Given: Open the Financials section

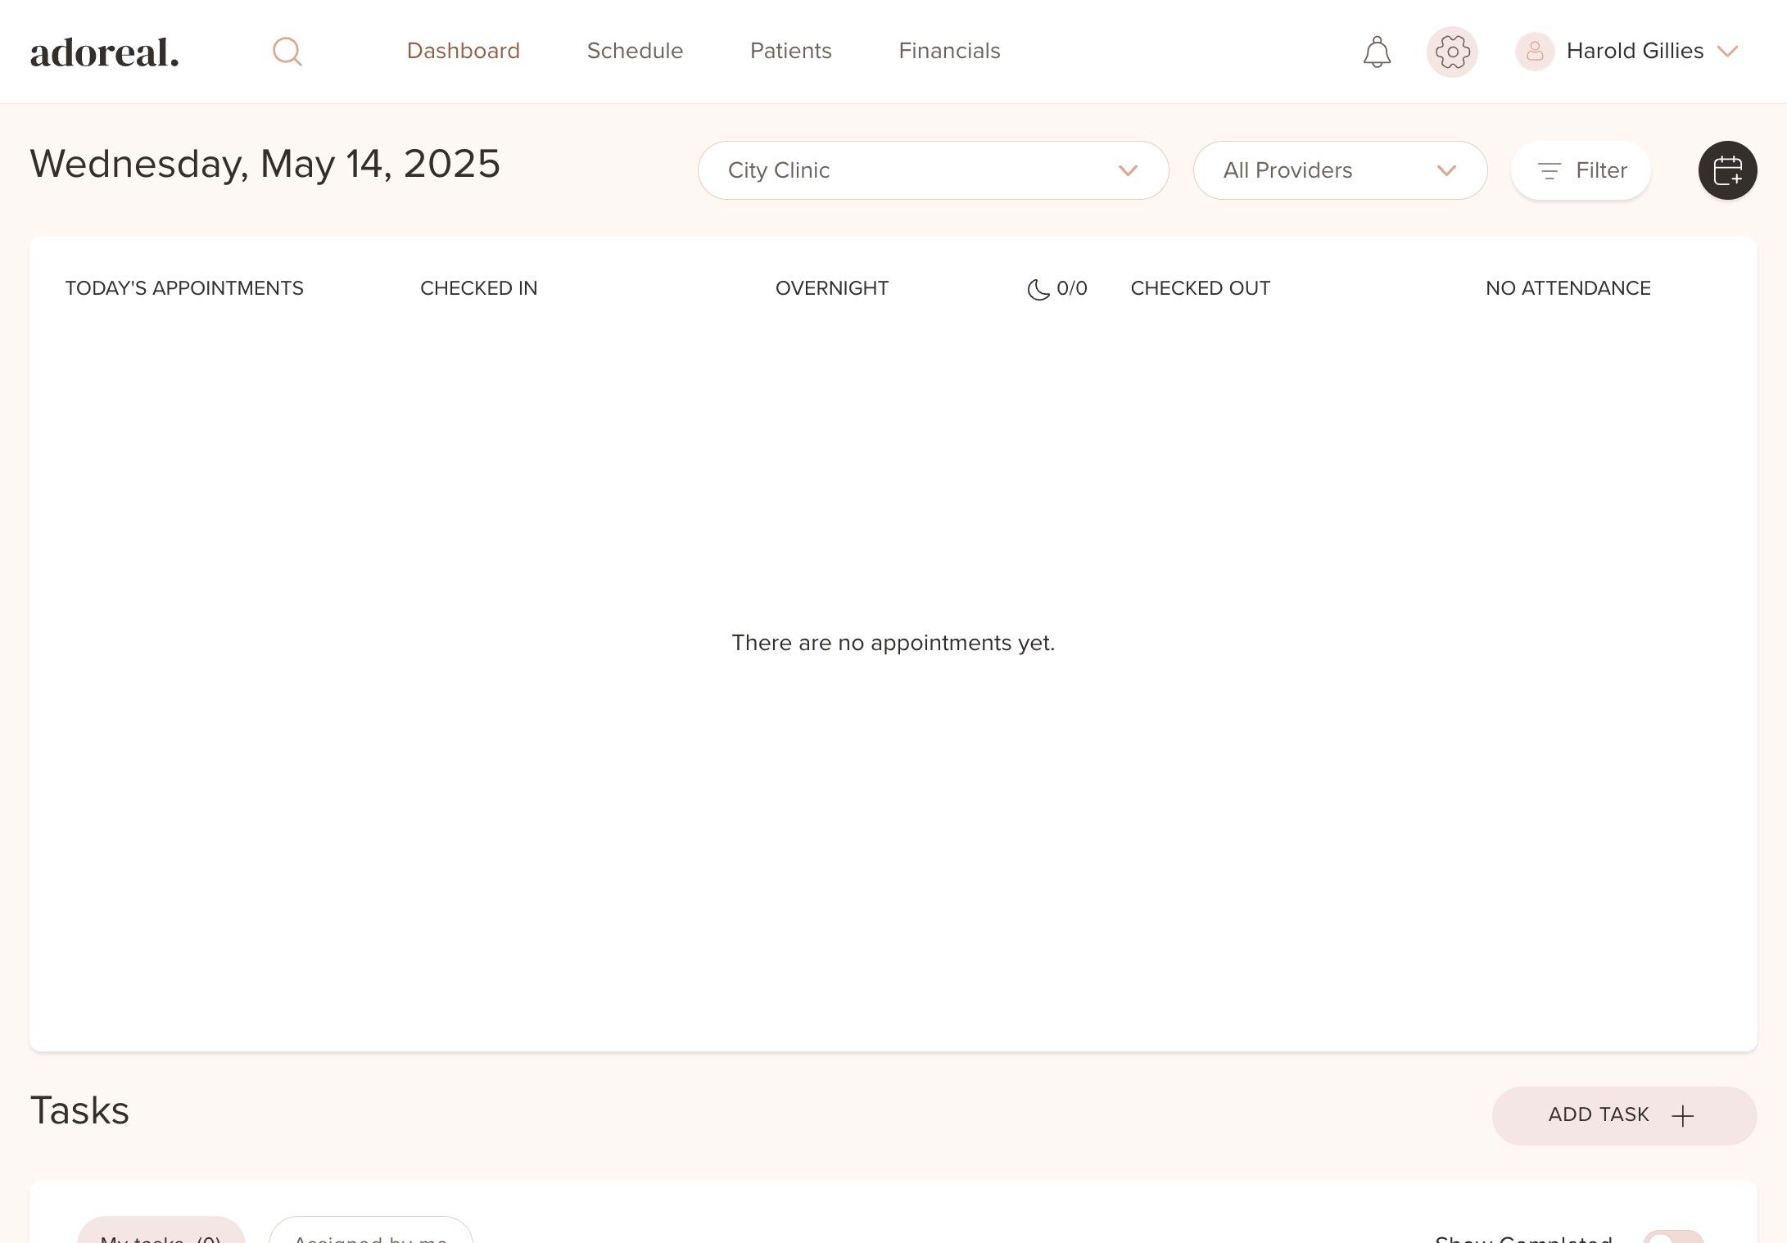Looking at the screenshot, I should (x=949, y=51).
